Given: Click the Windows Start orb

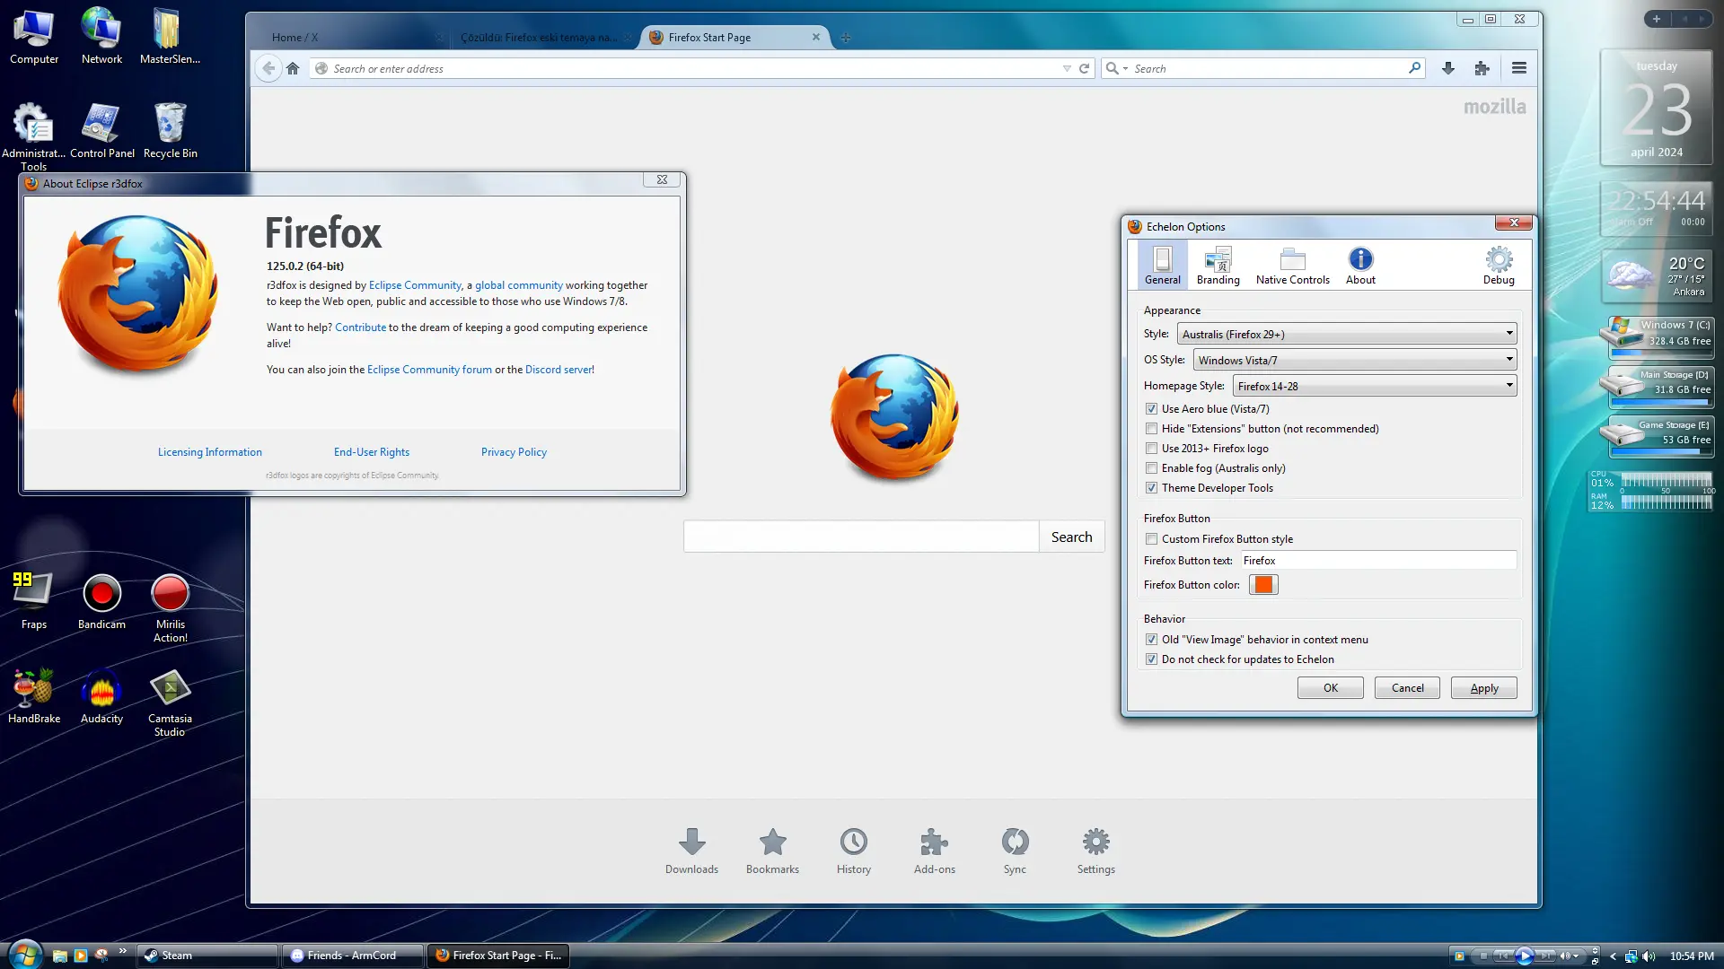Looking at the screenshot, I should [25, 955].
